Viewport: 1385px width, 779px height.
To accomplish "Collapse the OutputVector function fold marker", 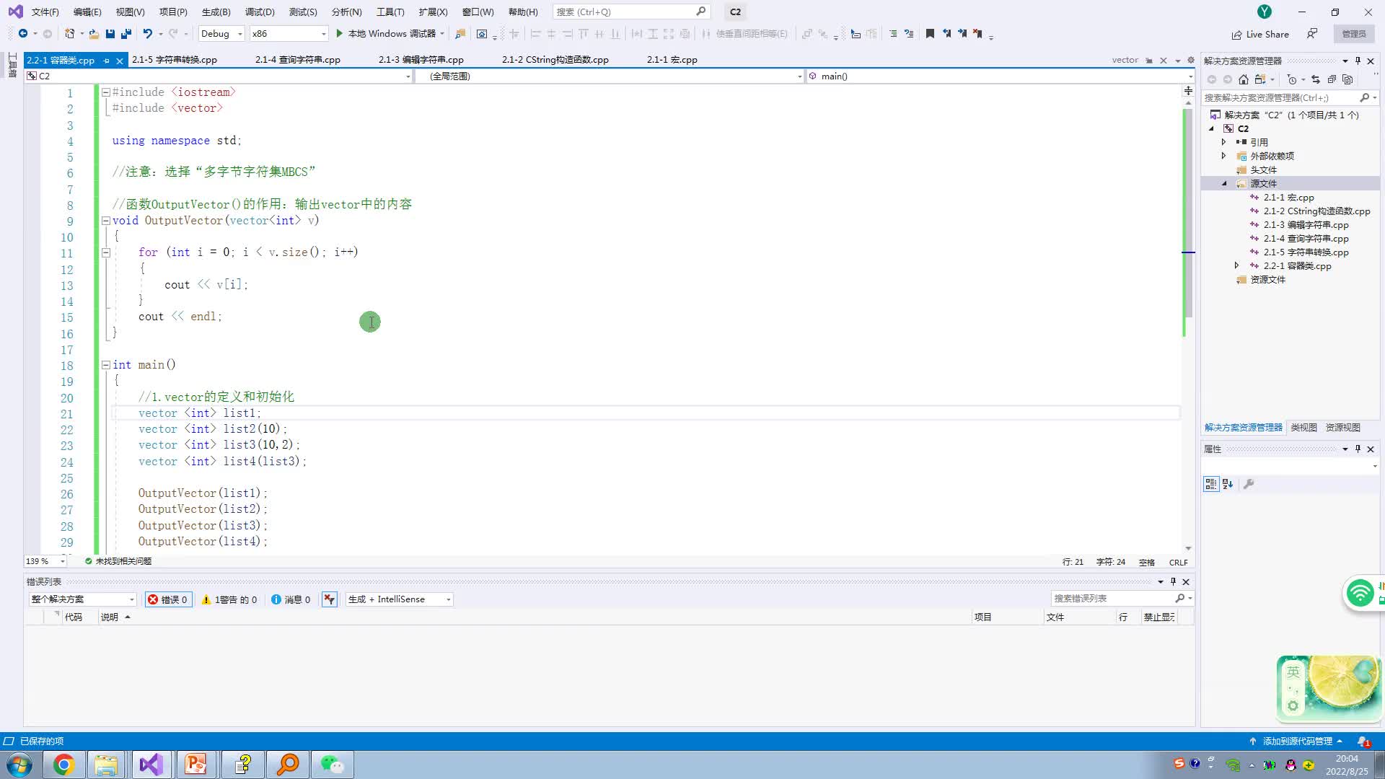I will (x=106, y=221).
